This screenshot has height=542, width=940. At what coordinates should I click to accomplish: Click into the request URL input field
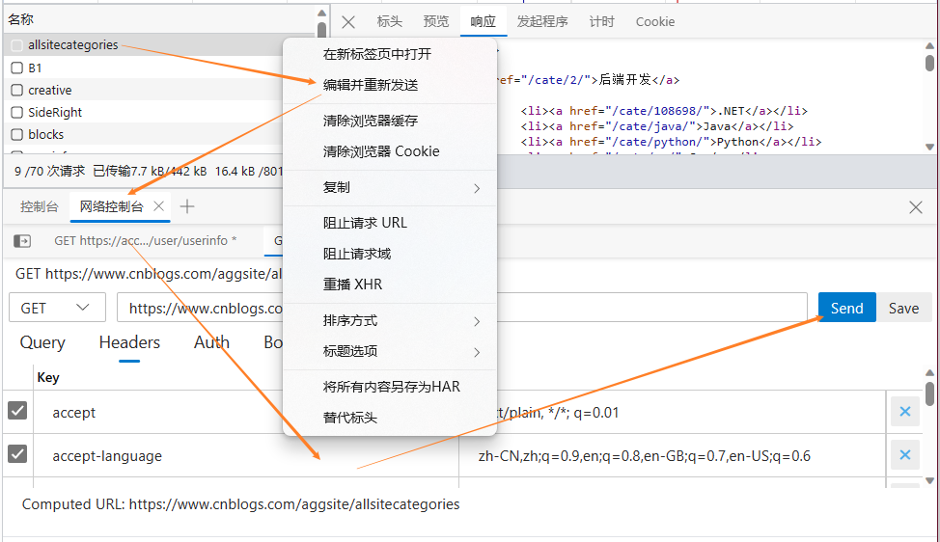(x=461, y=308)
